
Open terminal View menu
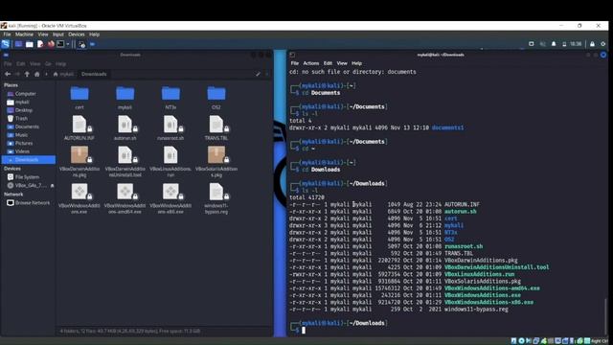tap(342, 63)
